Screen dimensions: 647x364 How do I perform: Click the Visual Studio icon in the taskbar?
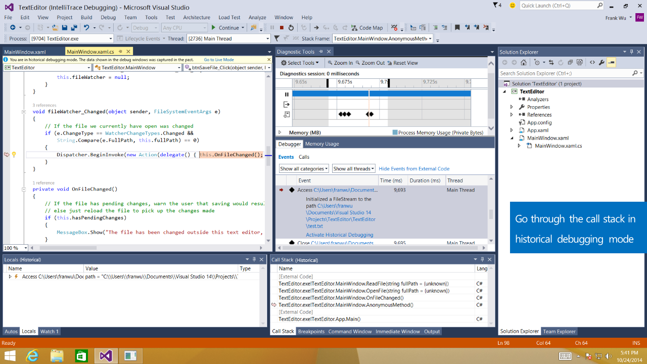click(x=106, y=356)
